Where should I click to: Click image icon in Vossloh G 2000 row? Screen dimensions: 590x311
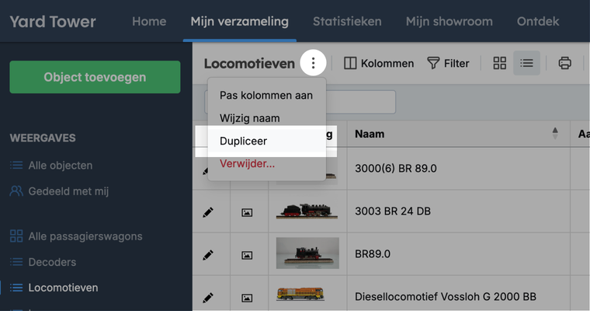click(x=247, y=296)
